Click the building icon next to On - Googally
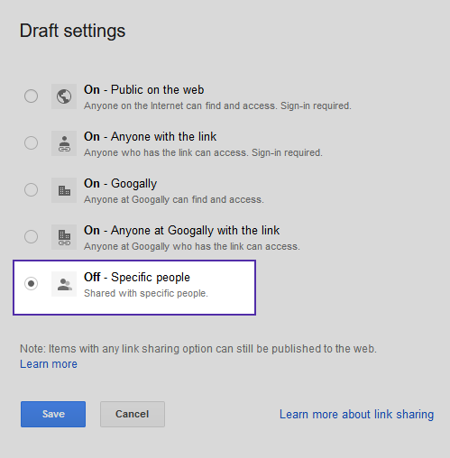This screenshot has height=458, width=450. click(64, 190)
